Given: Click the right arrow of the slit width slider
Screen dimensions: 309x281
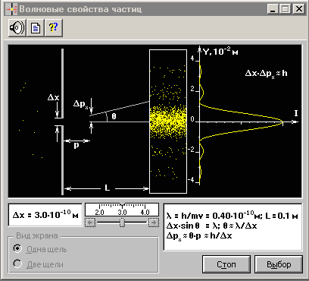Looking at the screenshot, I should (x=154, y=223).
